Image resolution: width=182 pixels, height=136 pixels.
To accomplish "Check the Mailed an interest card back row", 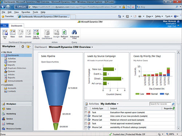I will pos(86,120).
